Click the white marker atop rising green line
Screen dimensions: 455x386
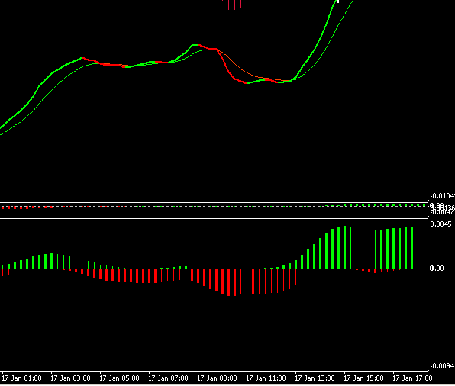pos(337,2)
